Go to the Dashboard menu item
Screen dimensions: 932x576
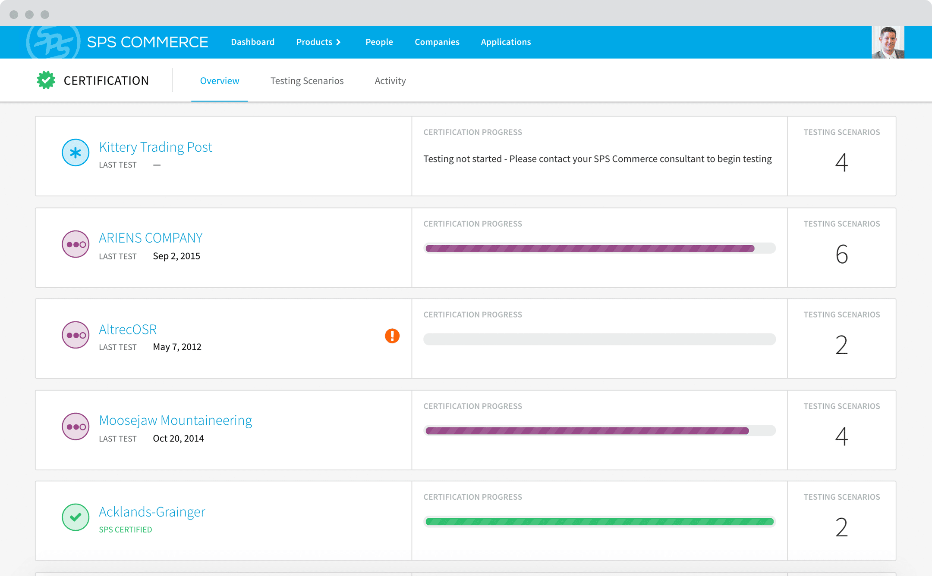coord(253,42)
